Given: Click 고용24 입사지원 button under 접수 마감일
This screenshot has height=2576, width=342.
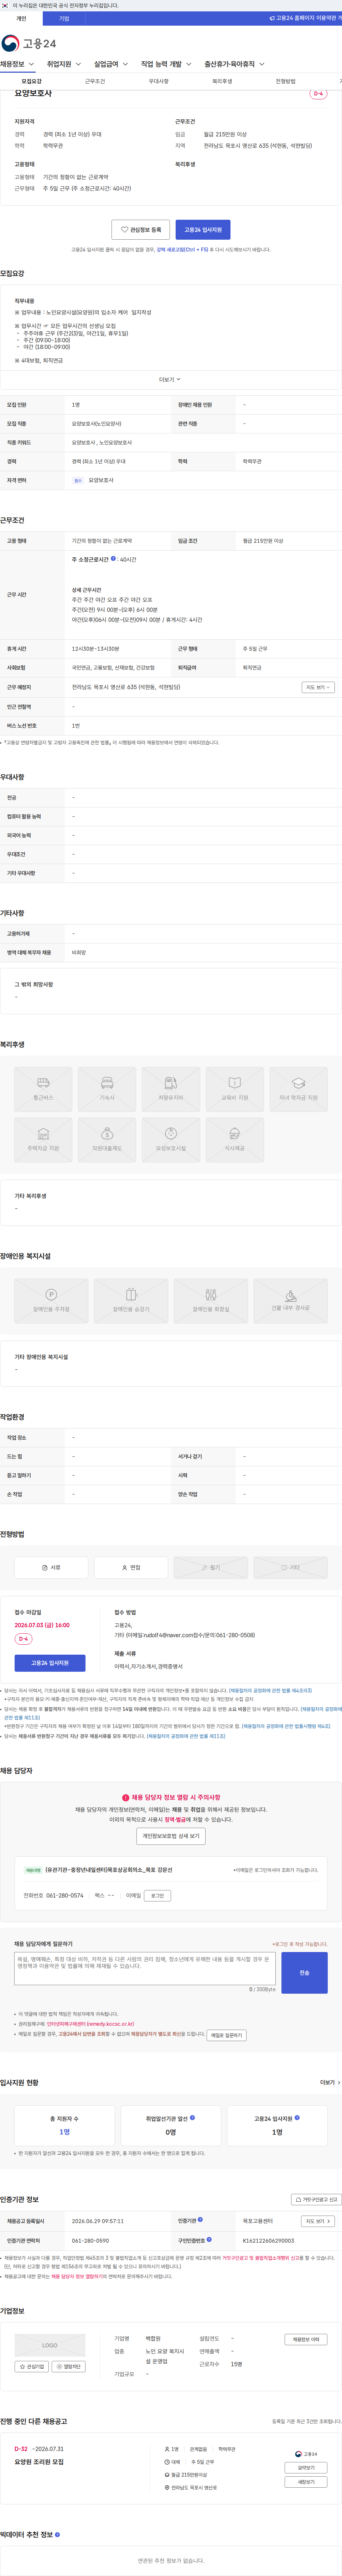Looking at the screenshot, I should pyautogui.click(x=50, y=1662).
